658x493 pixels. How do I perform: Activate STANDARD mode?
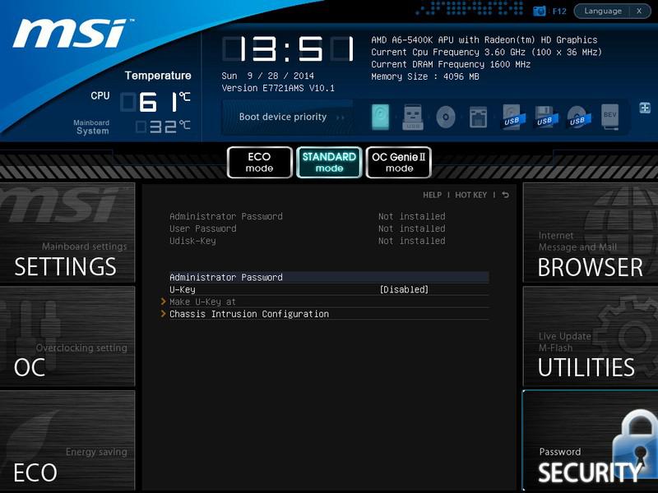(329, 162)
